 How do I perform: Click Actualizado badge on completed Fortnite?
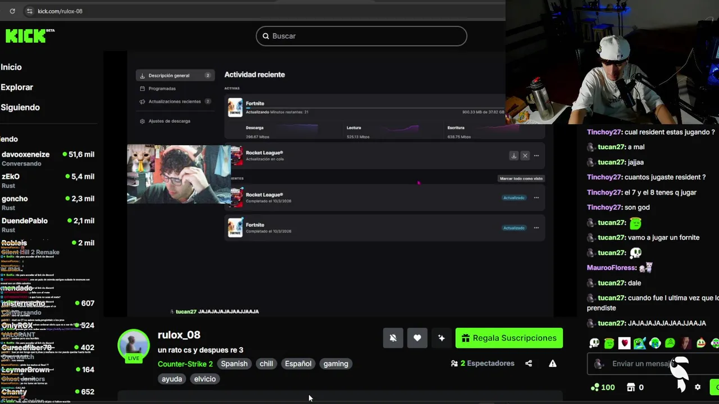click(514, 228)
